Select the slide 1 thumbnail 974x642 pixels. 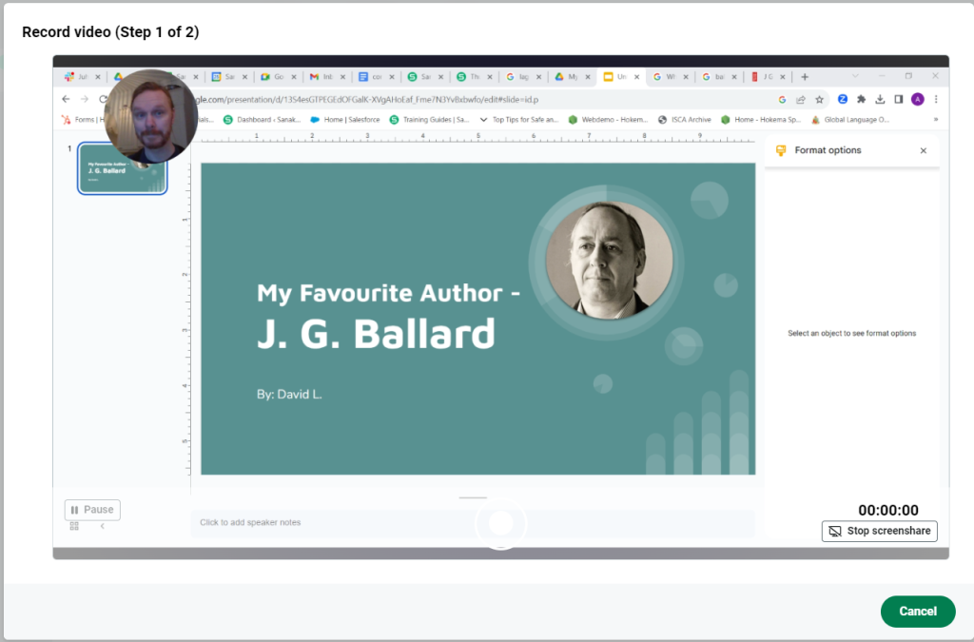coord(123,168)
